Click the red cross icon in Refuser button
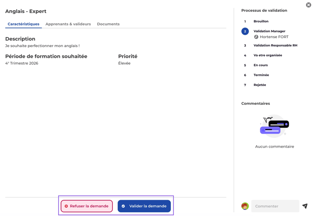Viewport: 312px width, 216px height. [x=66, y=206]
